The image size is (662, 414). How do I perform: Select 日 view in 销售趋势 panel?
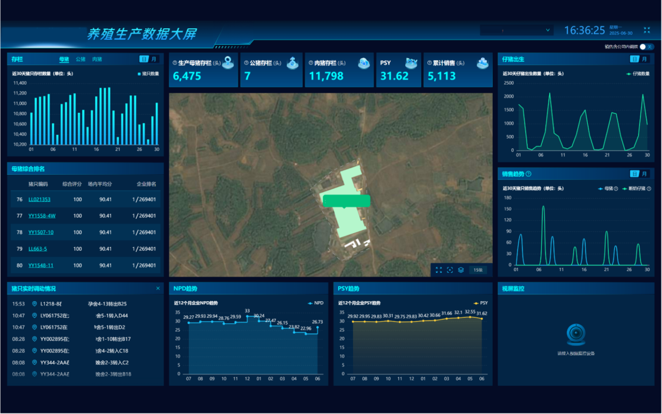[x=634, y=174]
